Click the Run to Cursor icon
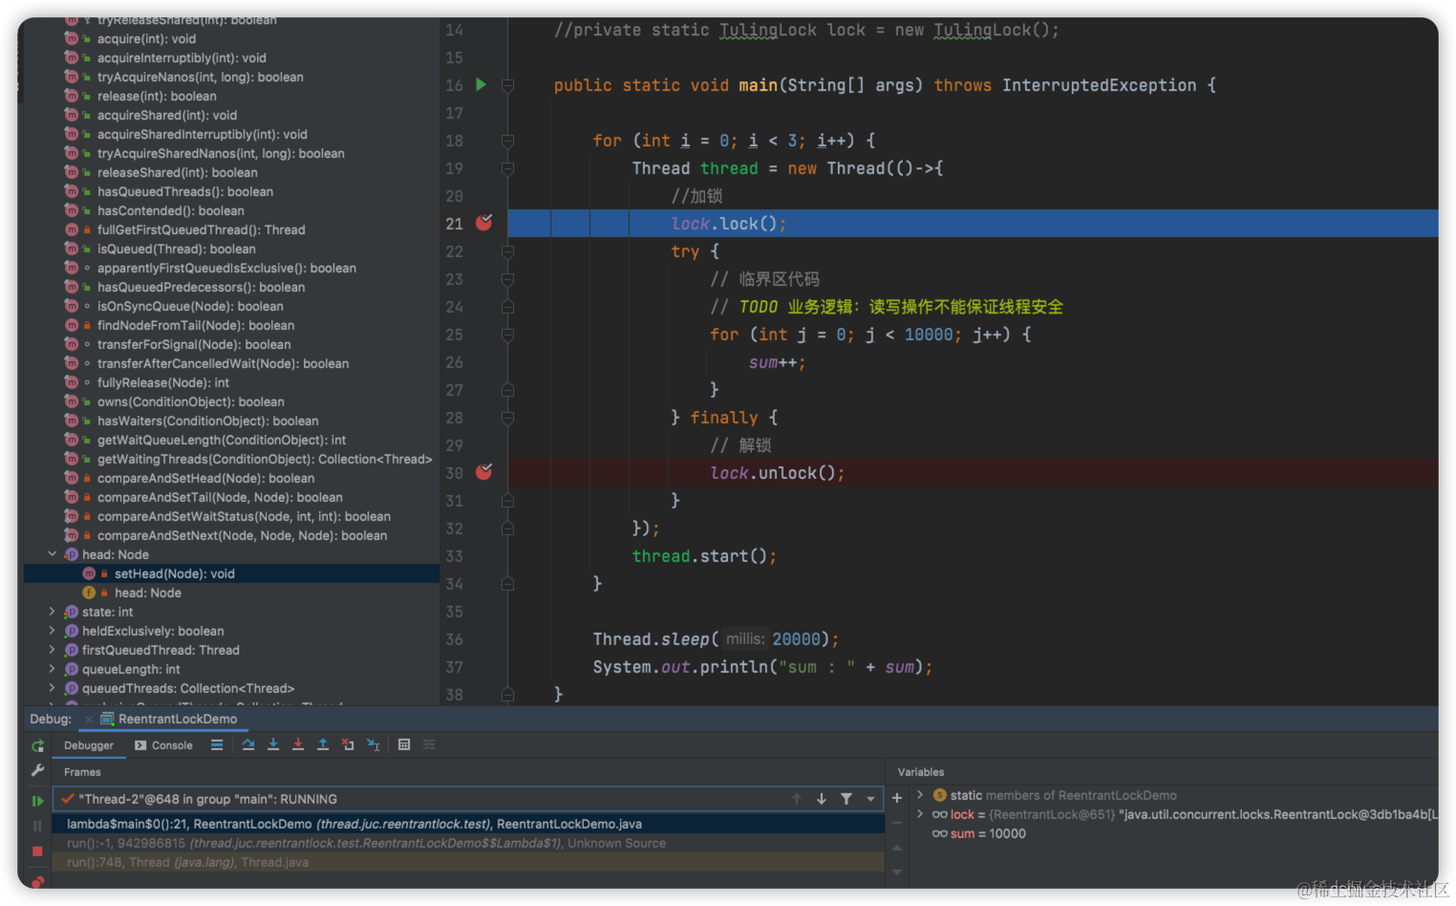Image resolution: width=1456 pixels, height=906 pixels. pos(374,744)
